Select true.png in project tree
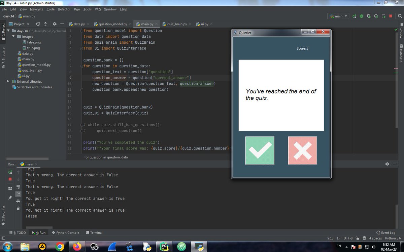This screenshot has width=404, height=252. pyautogui.click(x=31, y=48)
